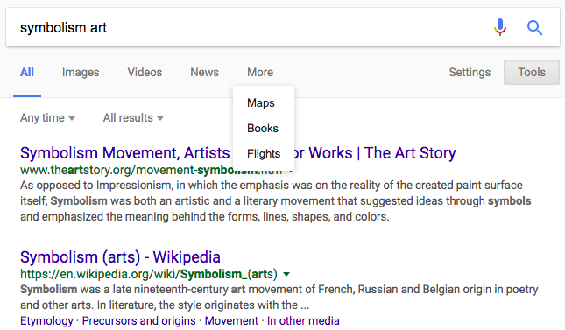Toggle the Tools button
The width and height of the screenshot is (565, 330).
coord(532,73)
